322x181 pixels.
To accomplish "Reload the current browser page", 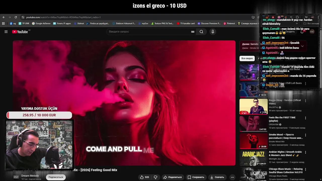I will click(16, 17).
